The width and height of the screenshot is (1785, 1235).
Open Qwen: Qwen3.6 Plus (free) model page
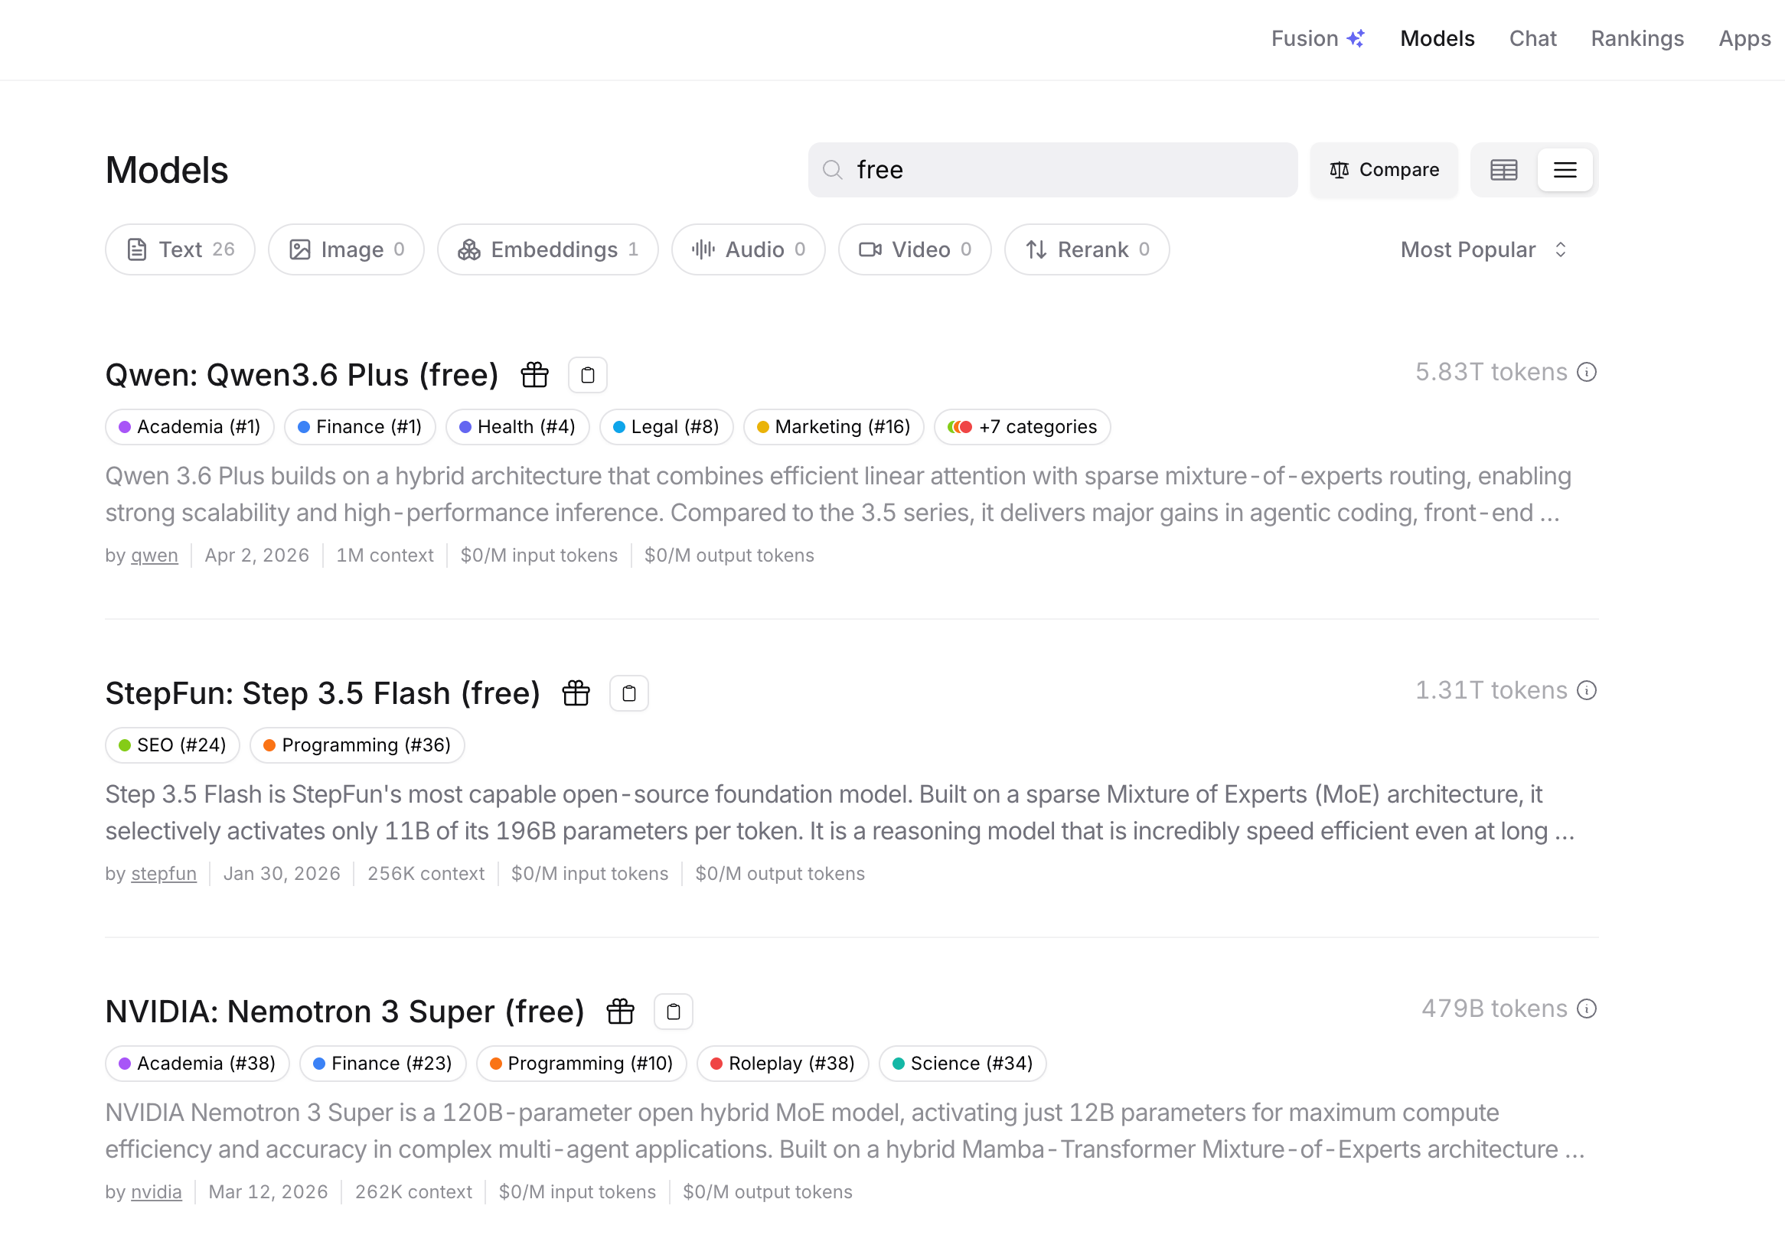pos(302,374)
